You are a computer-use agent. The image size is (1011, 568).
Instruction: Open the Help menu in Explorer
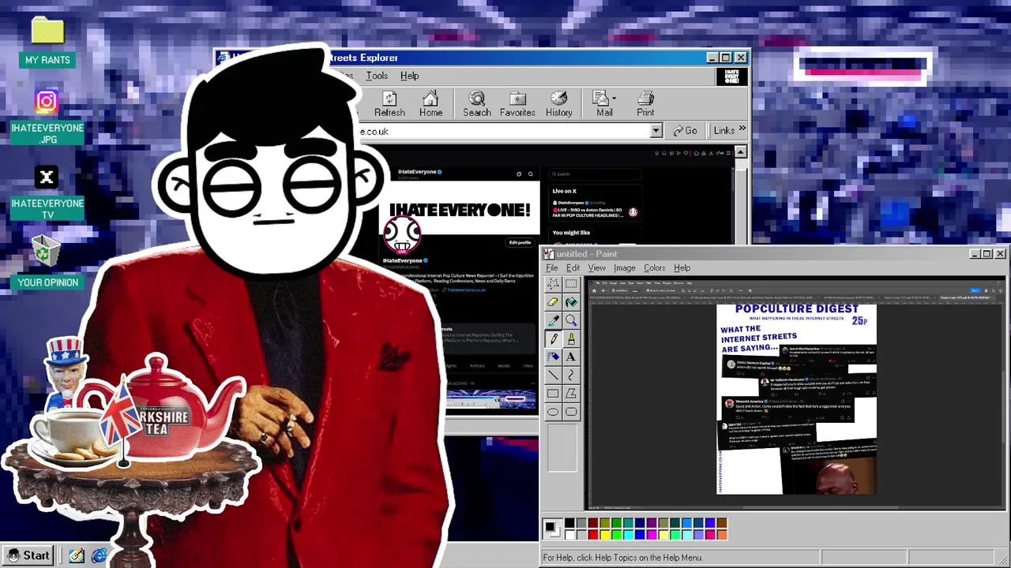[409, 76]
